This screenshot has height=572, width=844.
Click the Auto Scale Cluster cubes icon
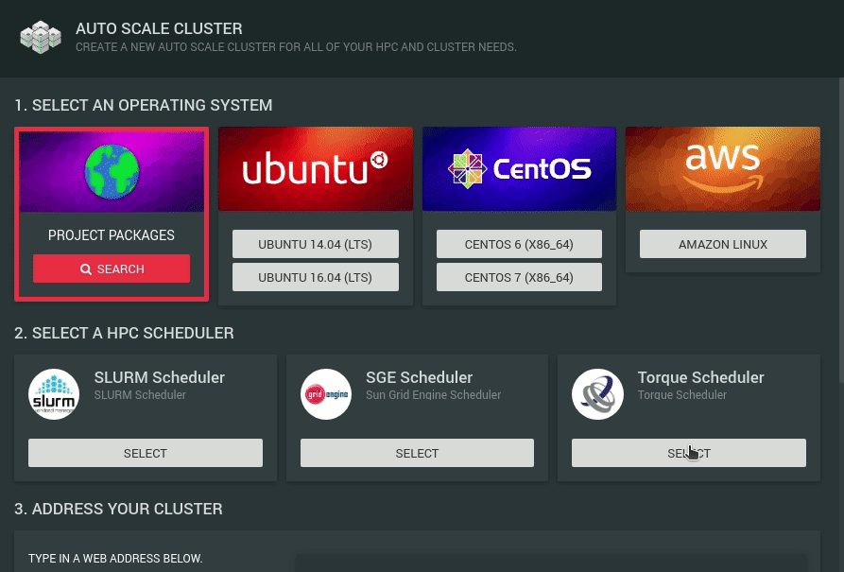pyautogui.click(x=41, y=37)
